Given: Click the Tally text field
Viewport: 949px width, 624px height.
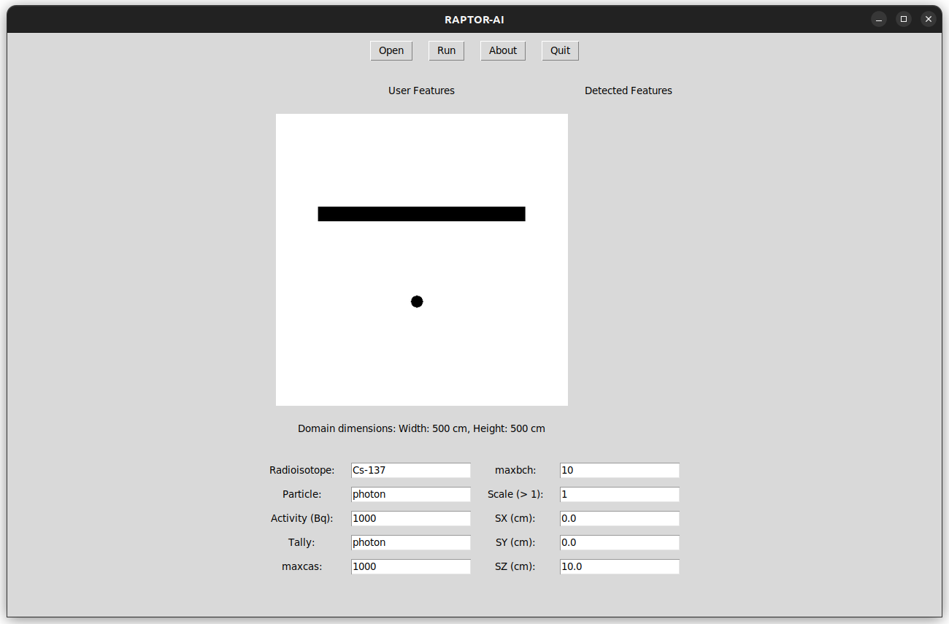Looking at the screenshot, I should point(410,542).
